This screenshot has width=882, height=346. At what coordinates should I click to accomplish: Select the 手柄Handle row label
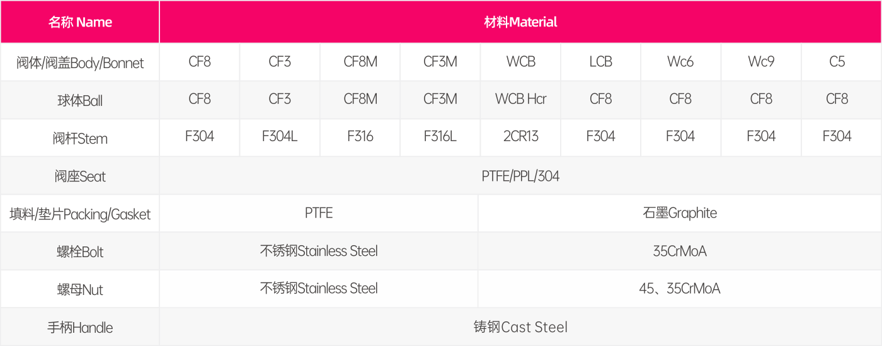pyautogui.click(x=80, y=327)
